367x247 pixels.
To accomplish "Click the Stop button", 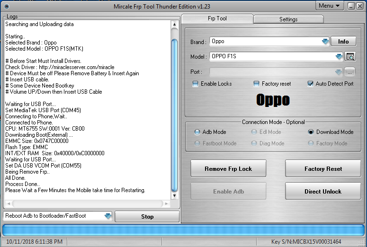I will point(147,217).
